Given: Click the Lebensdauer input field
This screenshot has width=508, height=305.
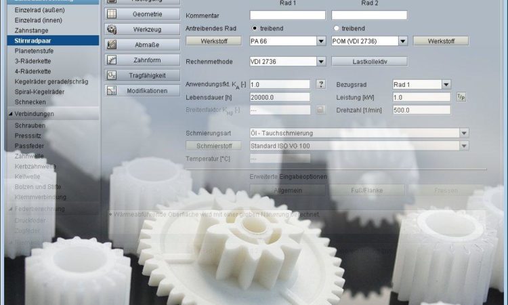Looking at the screenshot, I should (x=280, y=97).
